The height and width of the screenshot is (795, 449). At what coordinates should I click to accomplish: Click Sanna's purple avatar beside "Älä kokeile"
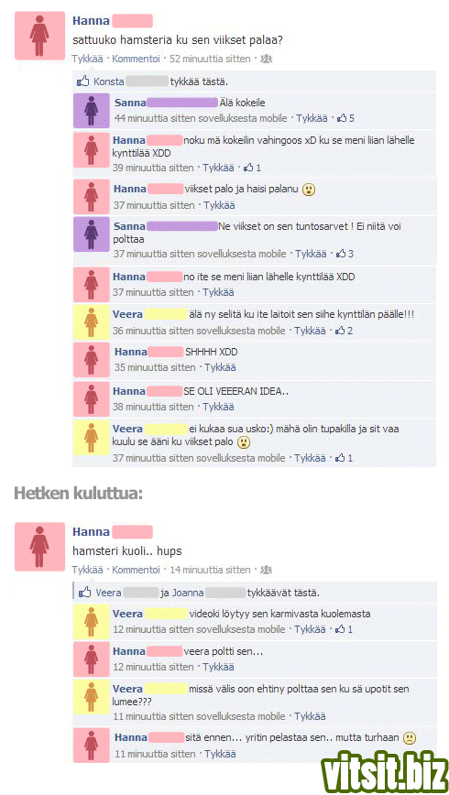[91, 110]
